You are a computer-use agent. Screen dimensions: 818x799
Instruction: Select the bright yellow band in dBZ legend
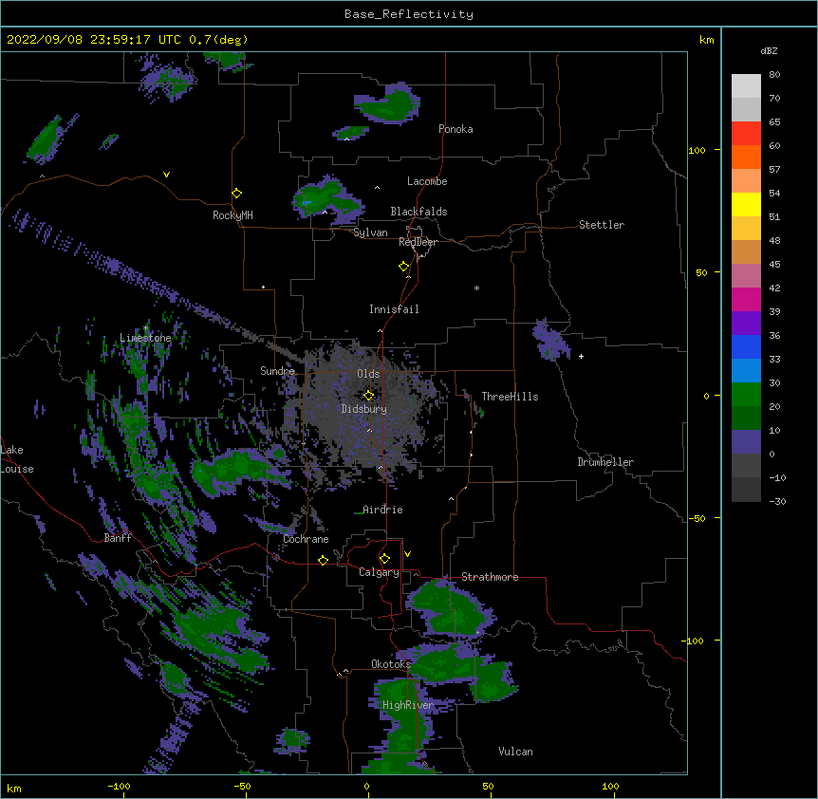point(746,204)
